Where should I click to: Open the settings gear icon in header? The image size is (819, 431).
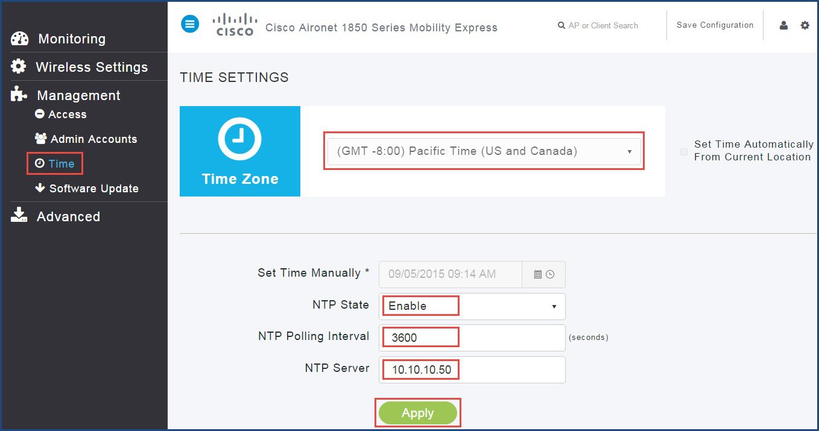[805, 25]
